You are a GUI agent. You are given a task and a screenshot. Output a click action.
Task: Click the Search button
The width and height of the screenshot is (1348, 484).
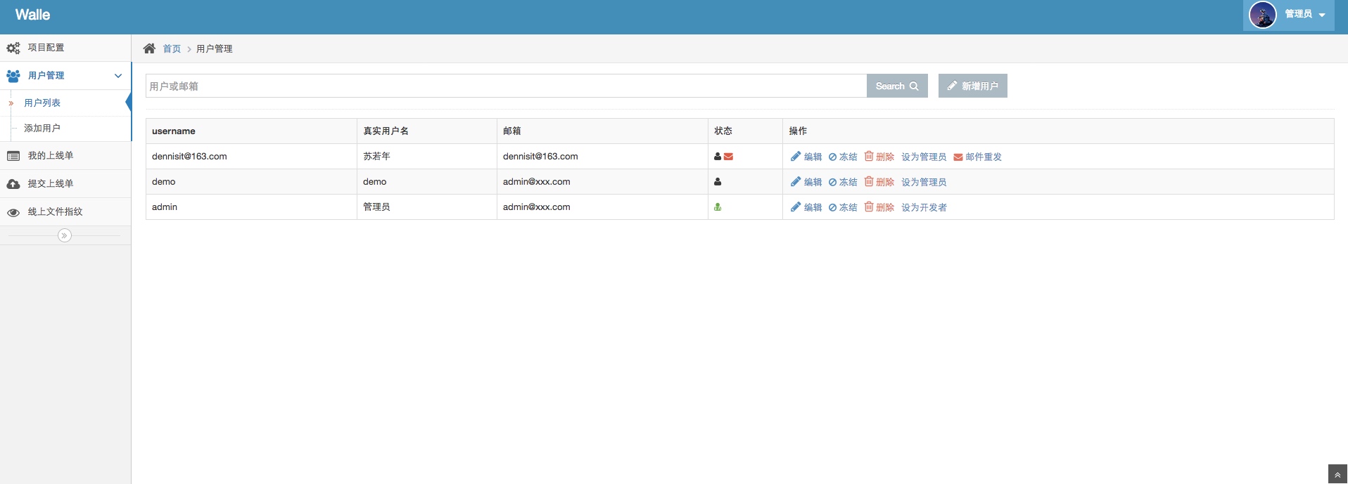(897, 86)
